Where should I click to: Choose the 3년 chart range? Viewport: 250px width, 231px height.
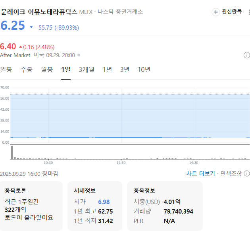click(x=125, y=69)
